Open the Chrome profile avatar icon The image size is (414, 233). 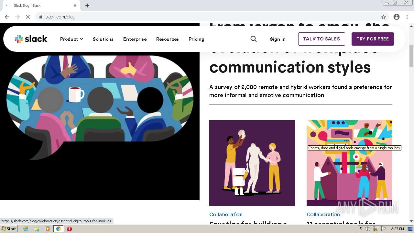(x=397, y=17)
